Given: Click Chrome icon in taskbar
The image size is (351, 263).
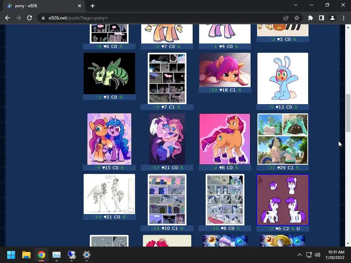Looking at the screenshot, I should coord(41,255).
